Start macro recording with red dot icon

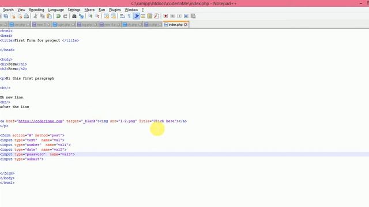tap(165, 16)
